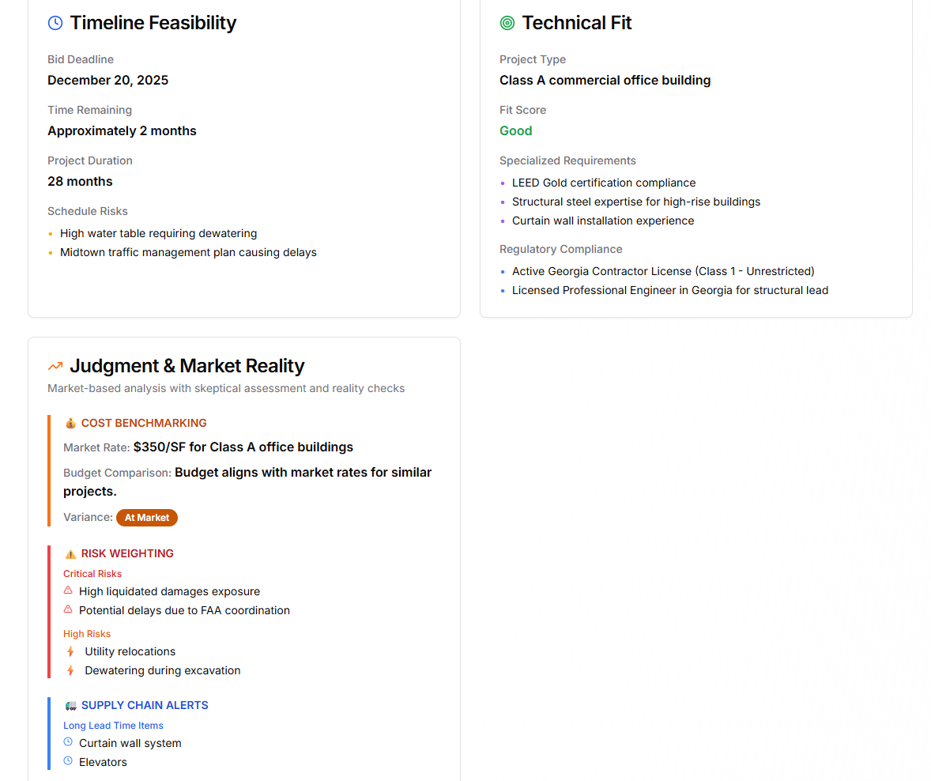The height and width of the screenshot is (781, 931).
Task: Click the 28 months project duration value
Action: (80, 181)
